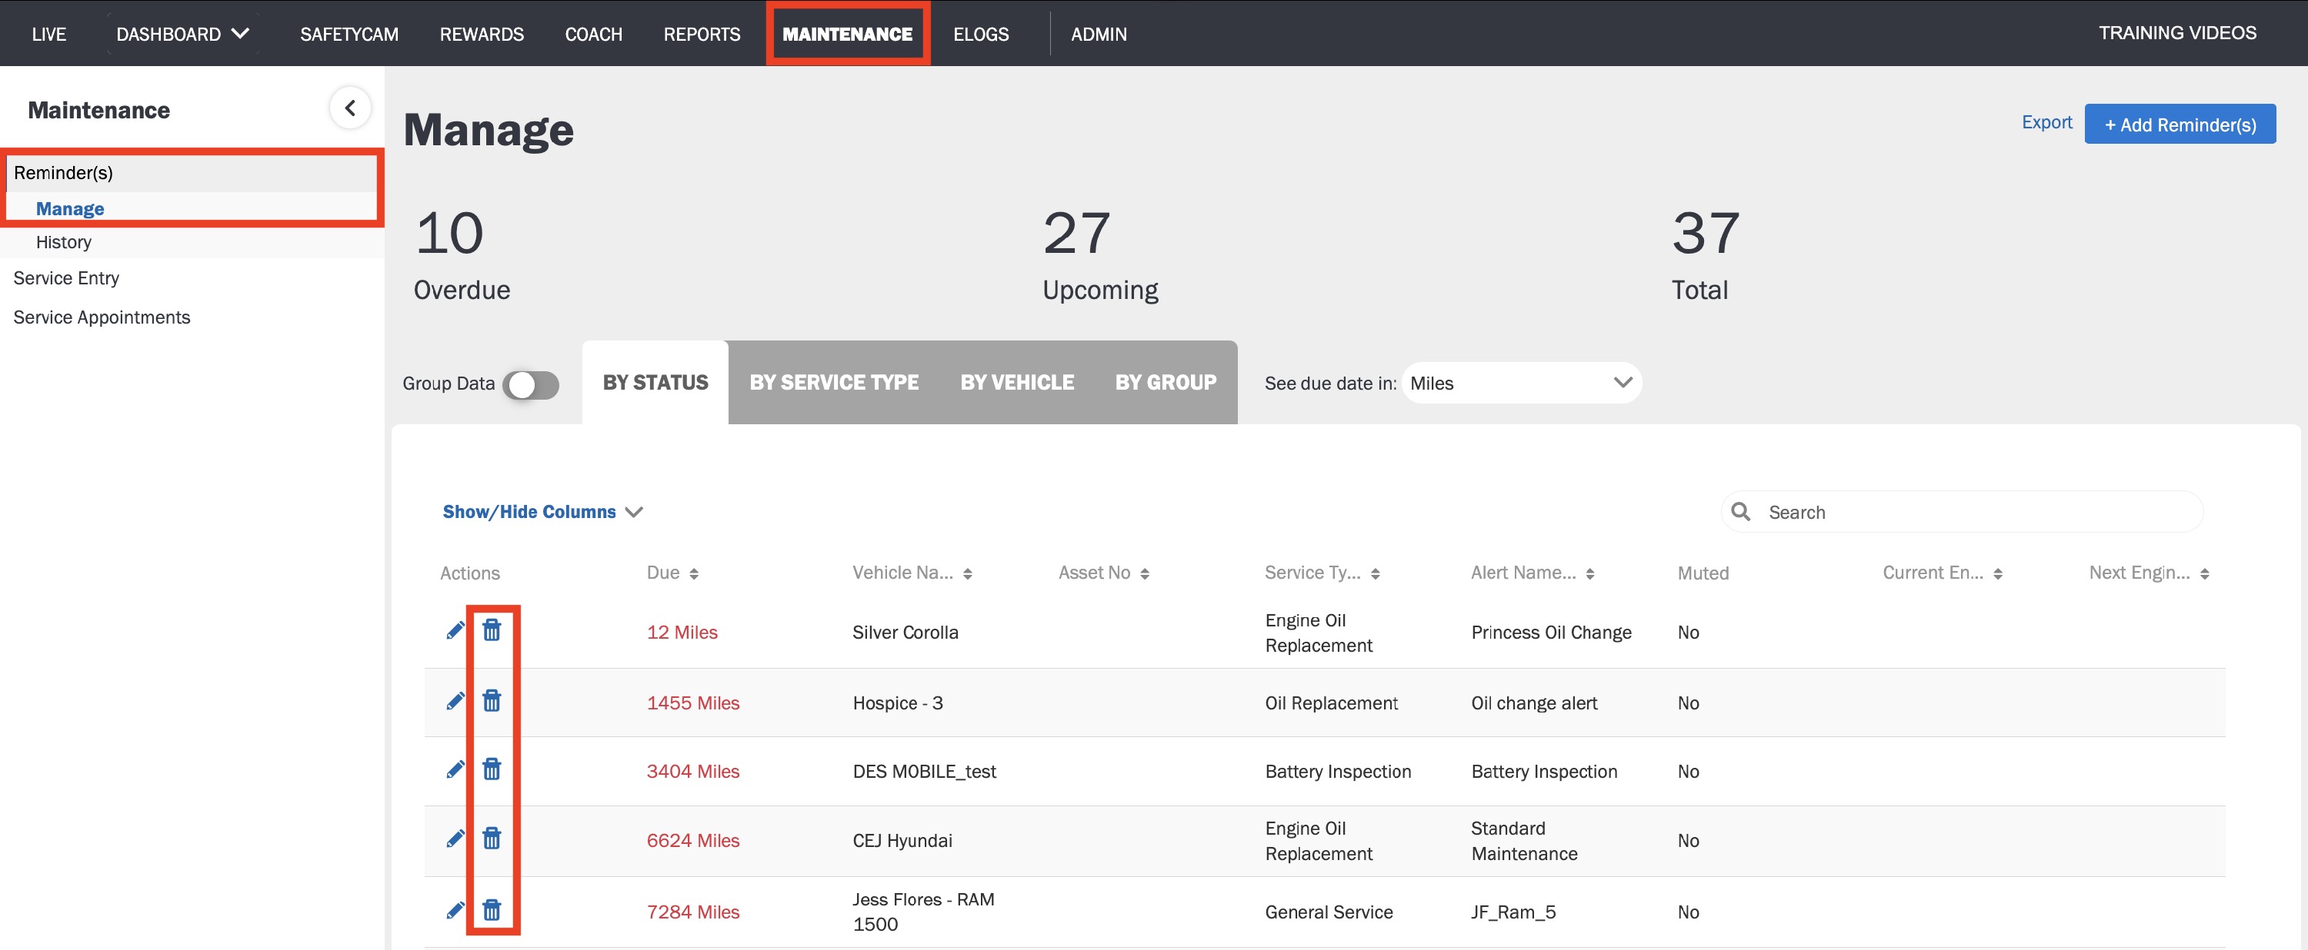Sort by Vehicle Name column arrows
2308x950 pixels.
968,574
